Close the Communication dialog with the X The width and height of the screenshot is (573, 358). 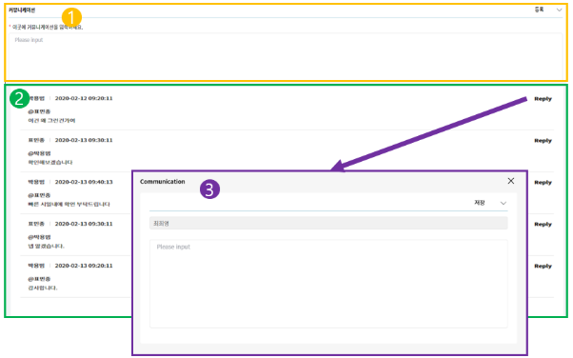click(511, 181)
